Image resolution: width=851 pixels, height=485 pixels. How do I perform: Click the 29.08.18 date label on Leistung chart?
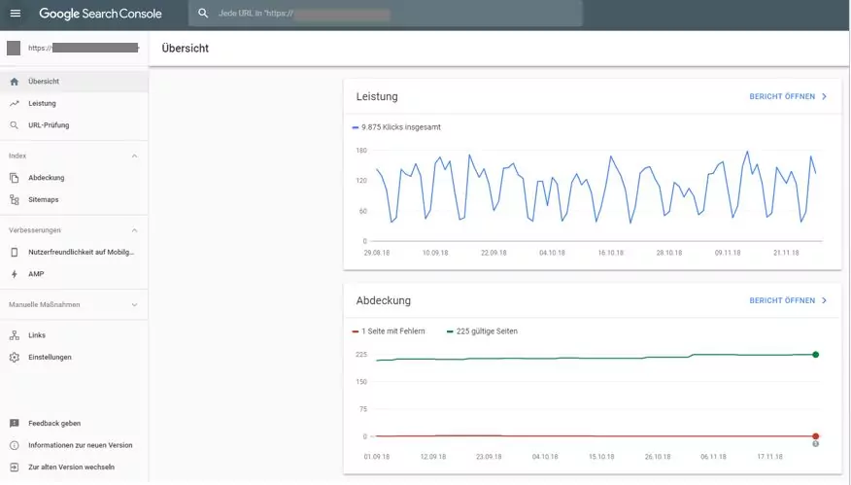pyautogui.click(x=377, y=253)
